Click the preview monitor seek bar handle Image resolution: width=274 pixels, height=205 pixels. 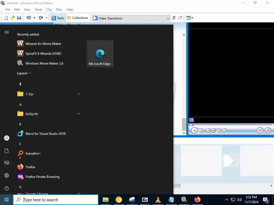point(191,125)
